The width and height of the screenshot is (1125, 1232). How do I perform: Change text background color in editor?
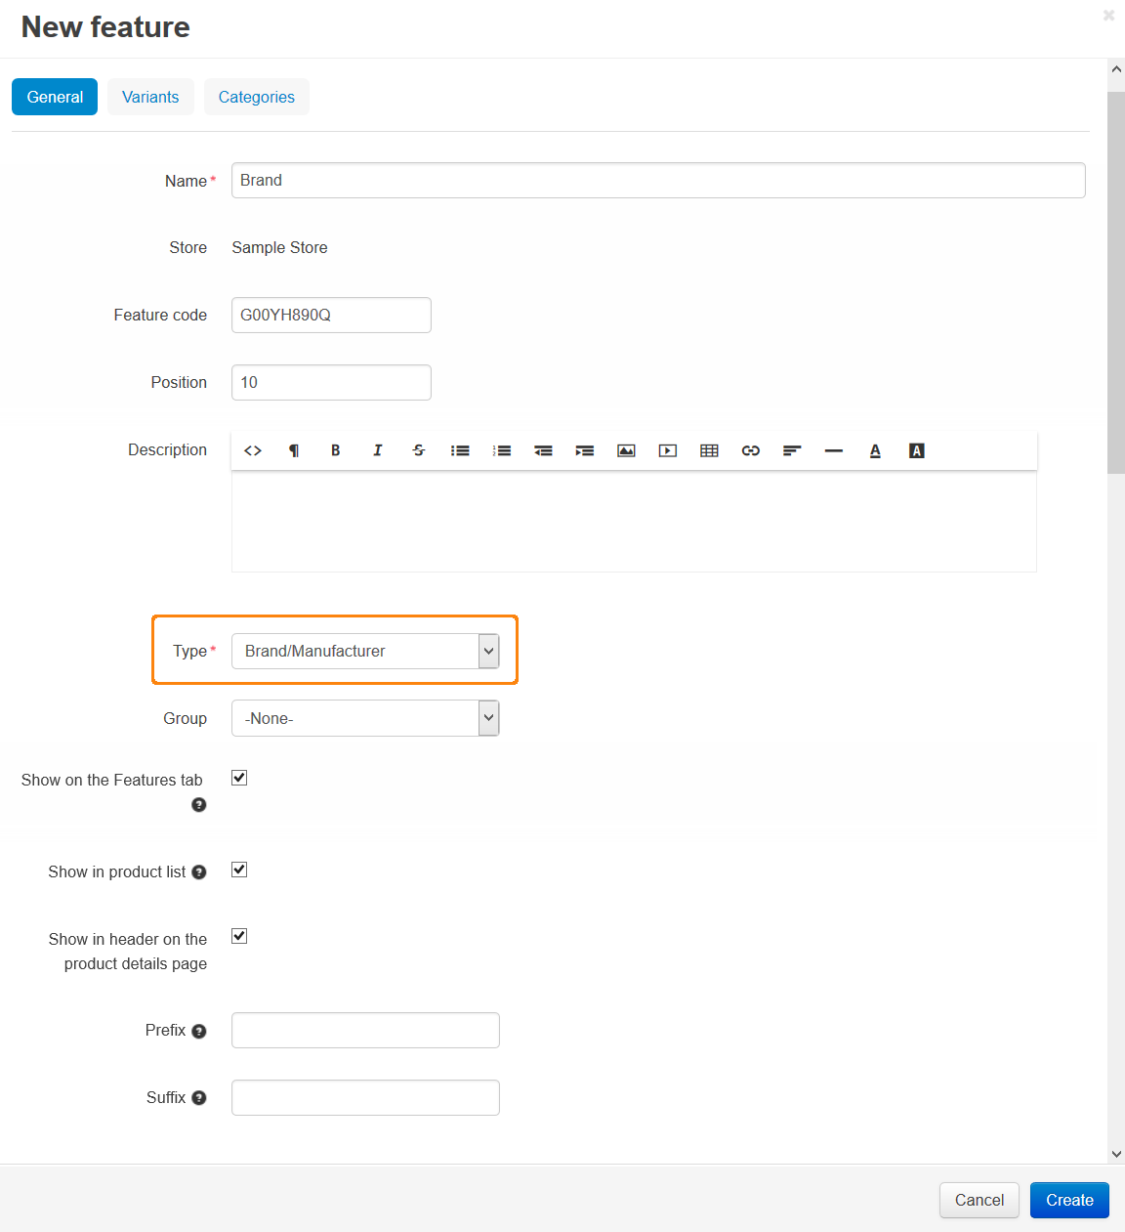pyautogui.click(x=917, y=450)
